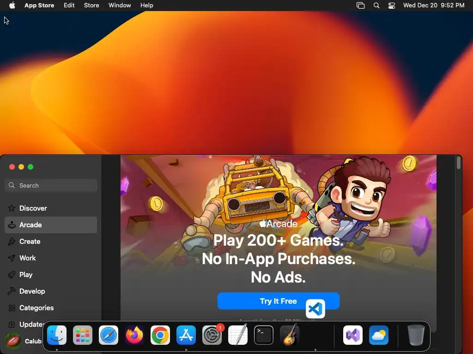Open Control Center in the menu bar
Screen dimensions: 473x354
tap(392, 6)
